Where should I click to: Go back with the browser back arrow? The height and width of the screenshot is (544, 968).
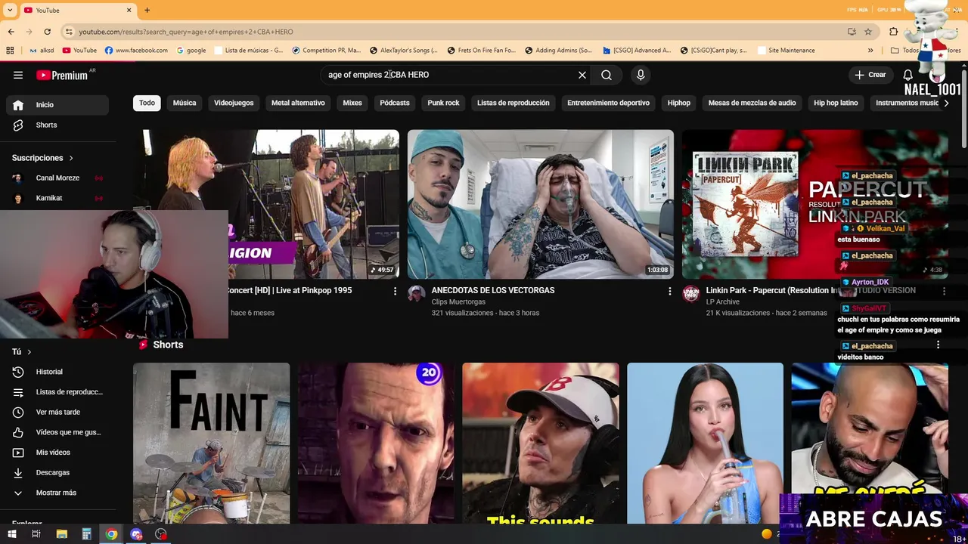point(11,32)
